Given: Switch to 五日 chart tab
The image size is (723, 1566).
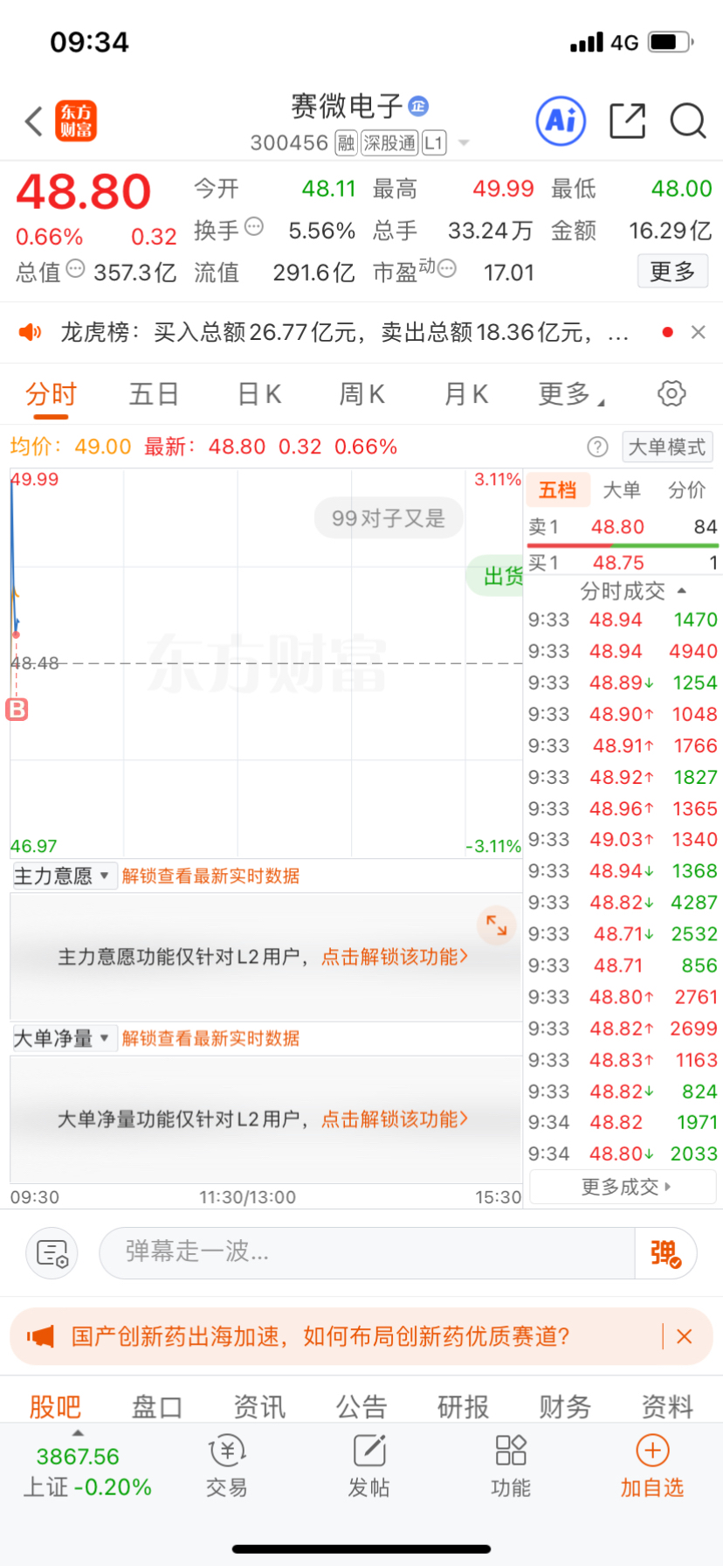Looking at the screenshot, I should [x=154, y=394].
